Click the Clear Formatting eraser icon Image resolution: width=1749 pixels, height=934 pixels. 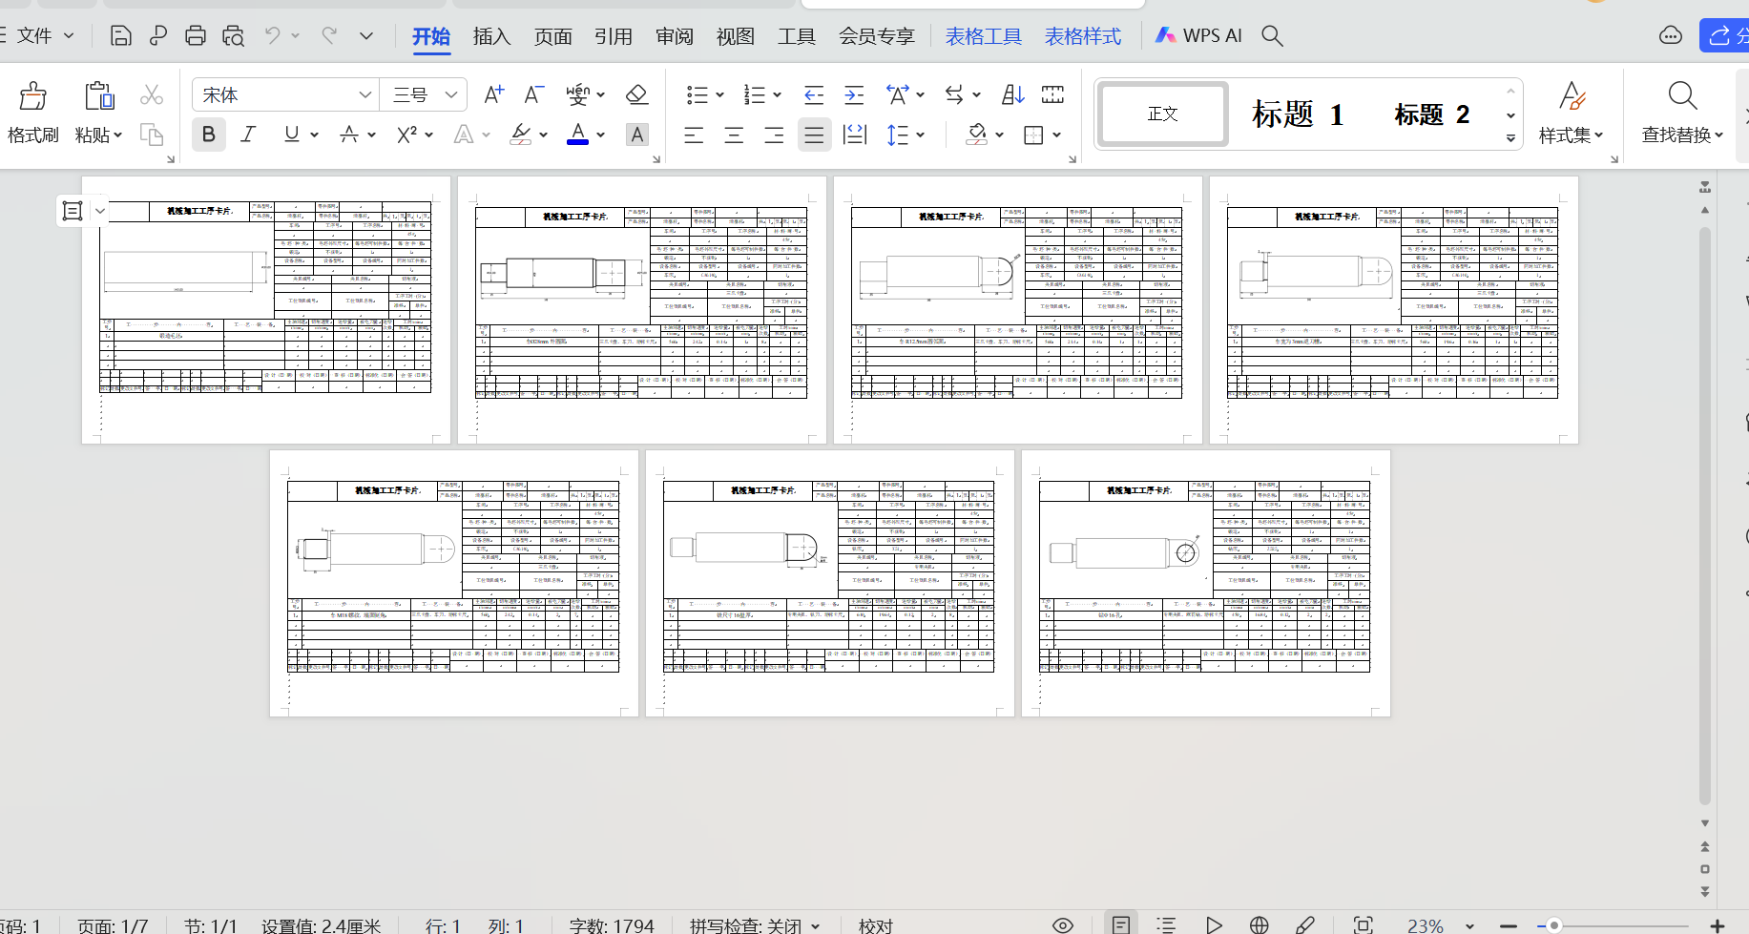tap(636, 94)
